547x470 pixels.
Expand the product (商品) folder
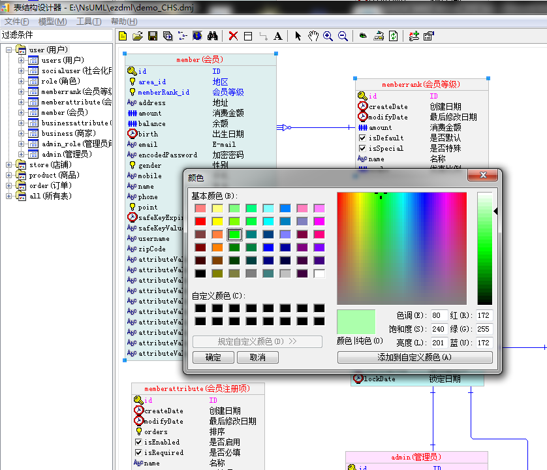[8, 175]
